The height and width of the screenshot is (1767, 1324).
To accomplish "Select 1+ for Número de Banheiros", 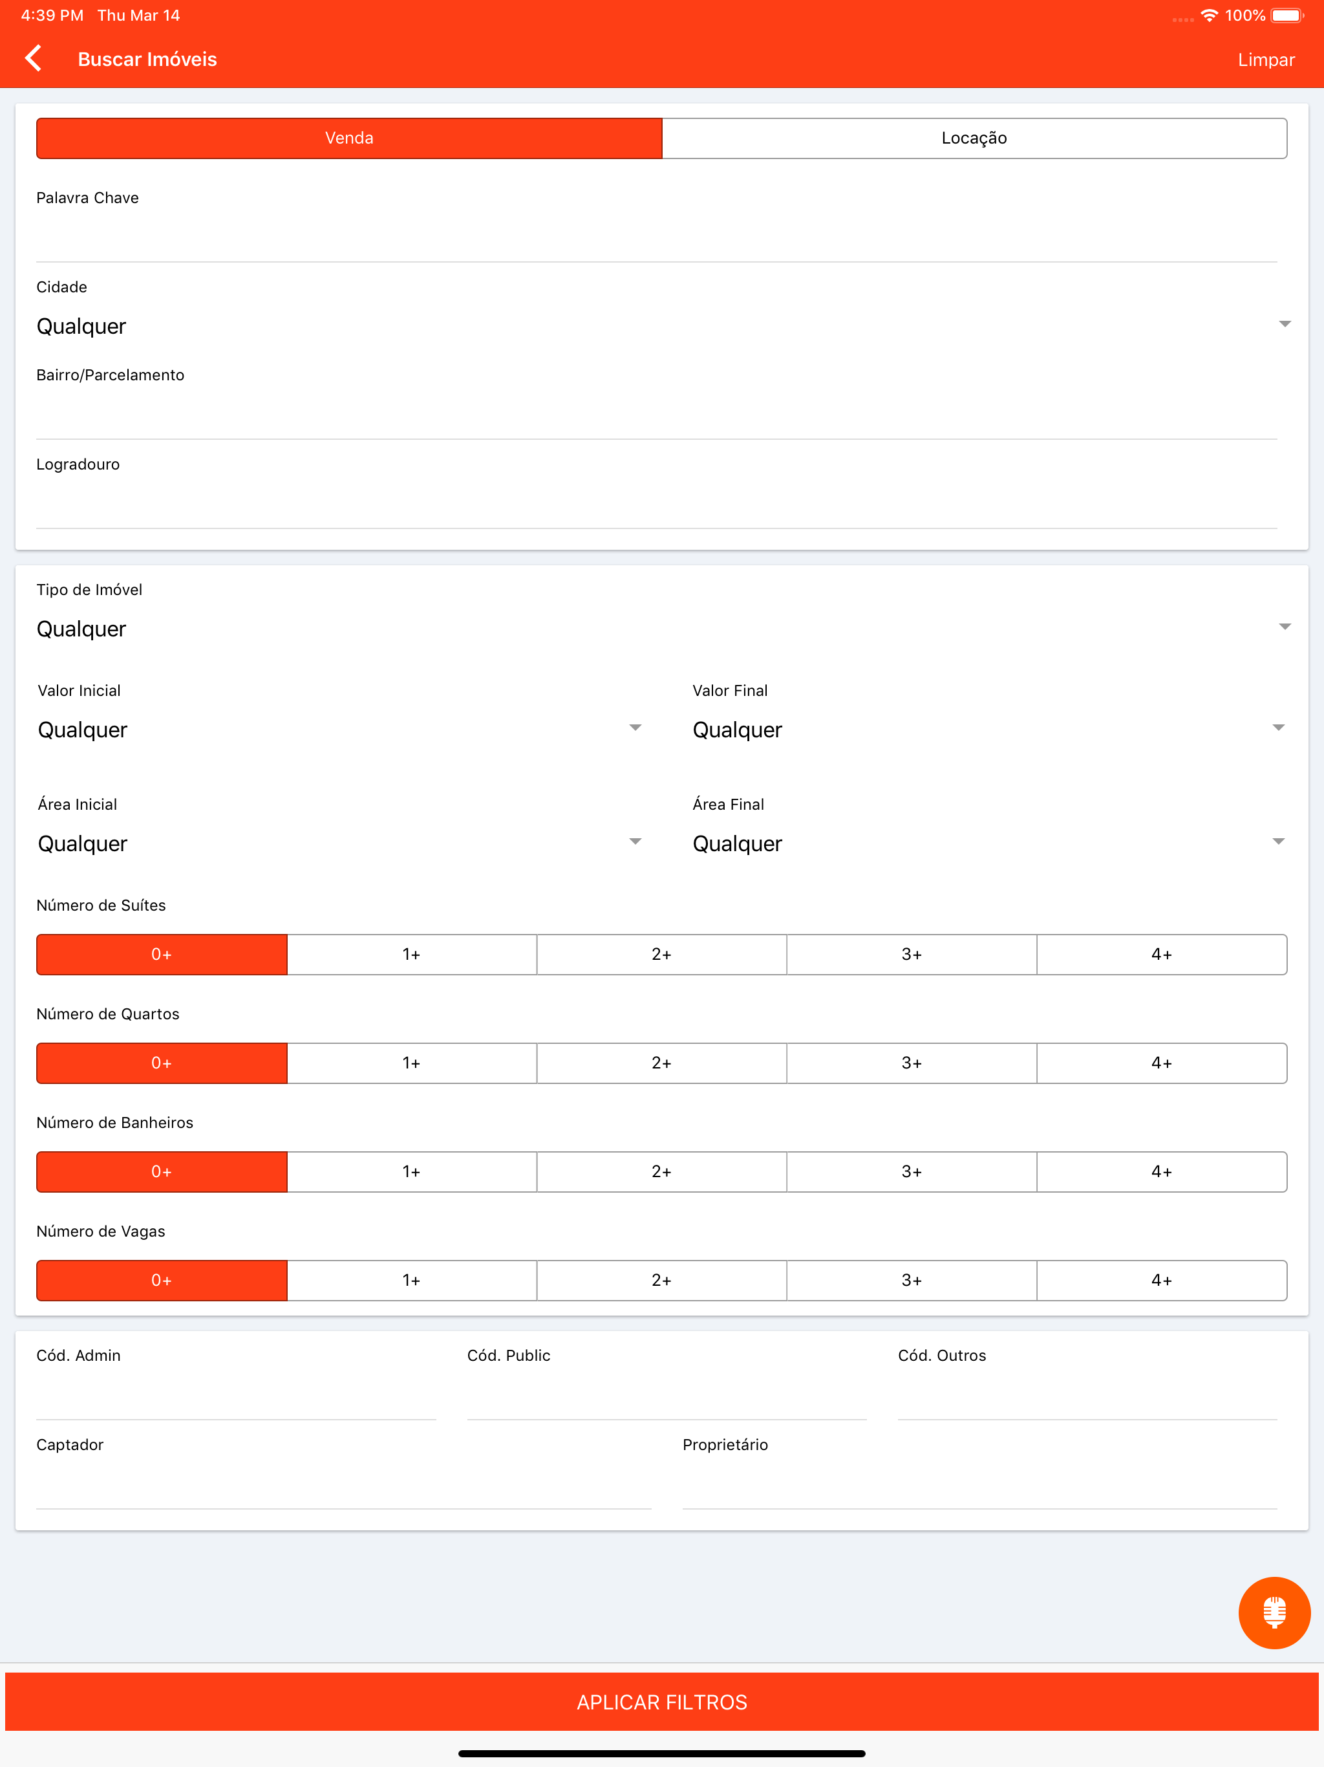I will 411,1172.
